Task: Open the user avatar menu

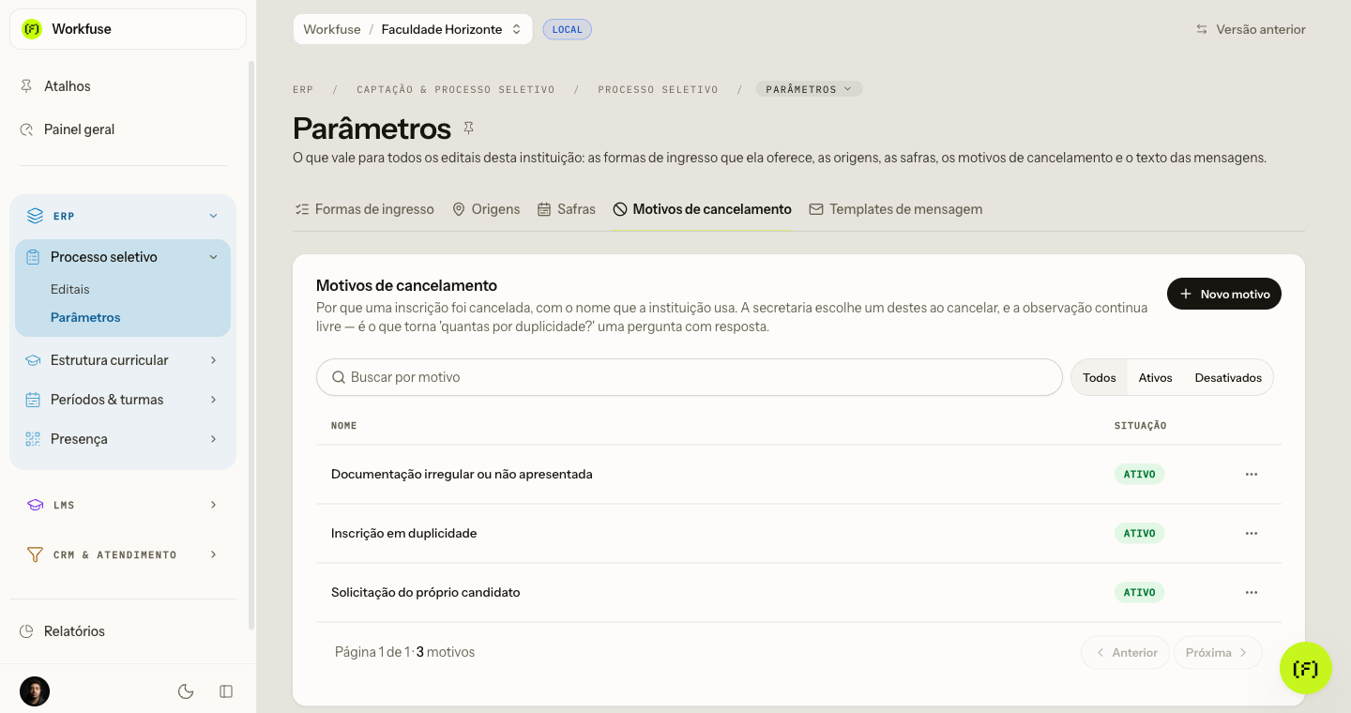Action: coord(35,691)
